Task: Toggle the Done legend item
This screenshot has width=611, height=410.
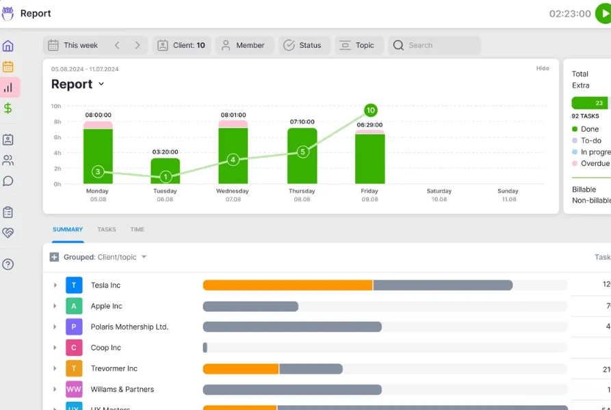Action: point(585,129)
